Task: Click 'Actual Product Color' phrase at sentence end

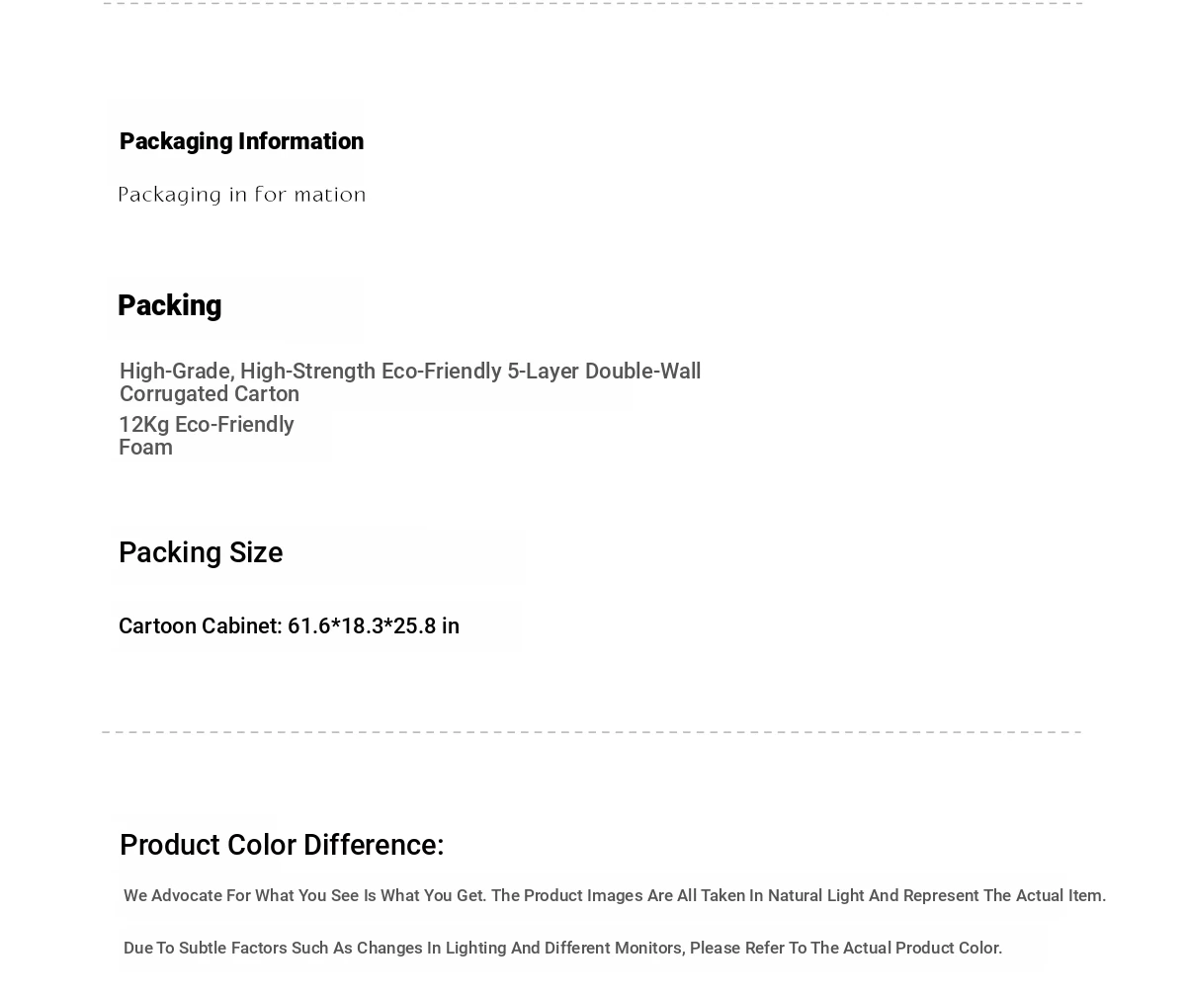Action: [922, 948]
